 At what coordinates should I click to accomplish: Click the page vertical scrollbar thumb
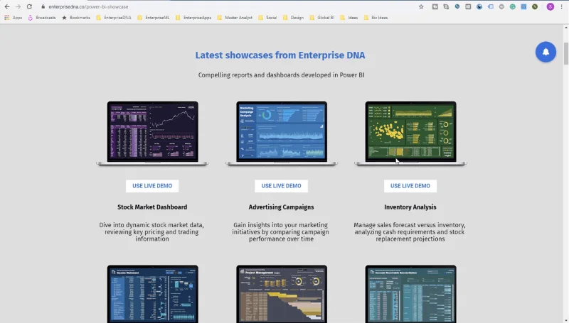pos(565,53)
